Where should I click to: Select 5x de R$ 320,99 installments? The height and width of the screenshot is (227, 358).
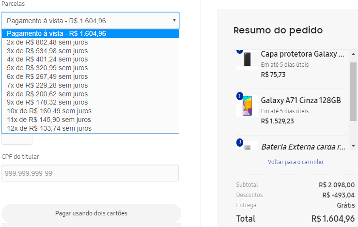pos(47,68)
